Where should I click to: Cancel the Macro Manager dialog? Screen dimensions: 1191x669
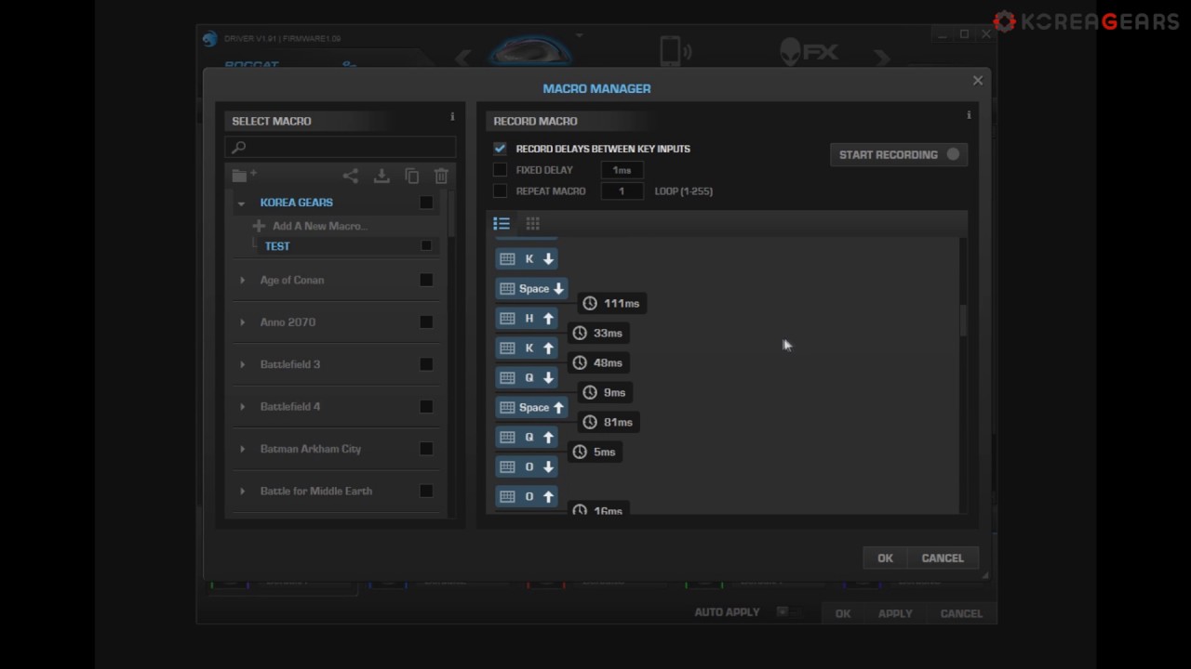(x=943, y=558)
